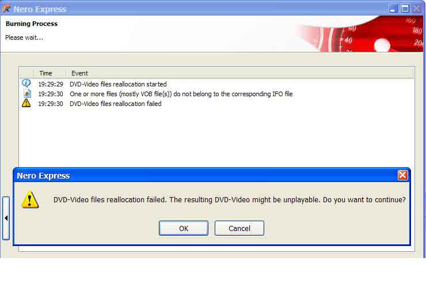Close the Nero Express warning dialog with the X button
The image size is (426, 295).
pos(402,175)
